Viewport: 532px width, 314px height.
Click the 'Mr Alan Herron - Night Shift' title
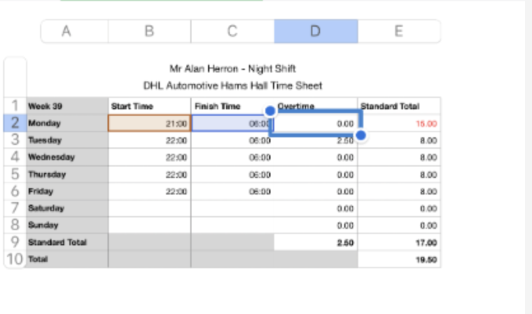233,69
